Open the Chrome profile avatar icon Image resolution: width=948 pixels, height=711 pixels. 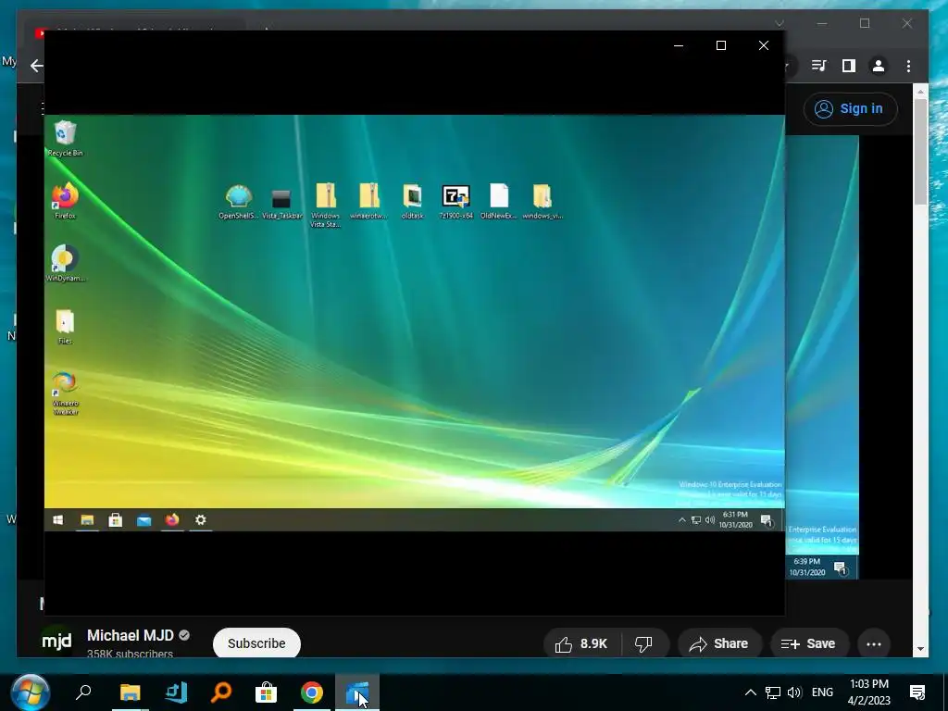879,66
